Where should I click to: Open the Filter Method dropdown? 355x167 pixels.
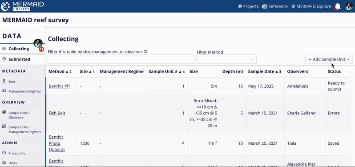(226, 59)
